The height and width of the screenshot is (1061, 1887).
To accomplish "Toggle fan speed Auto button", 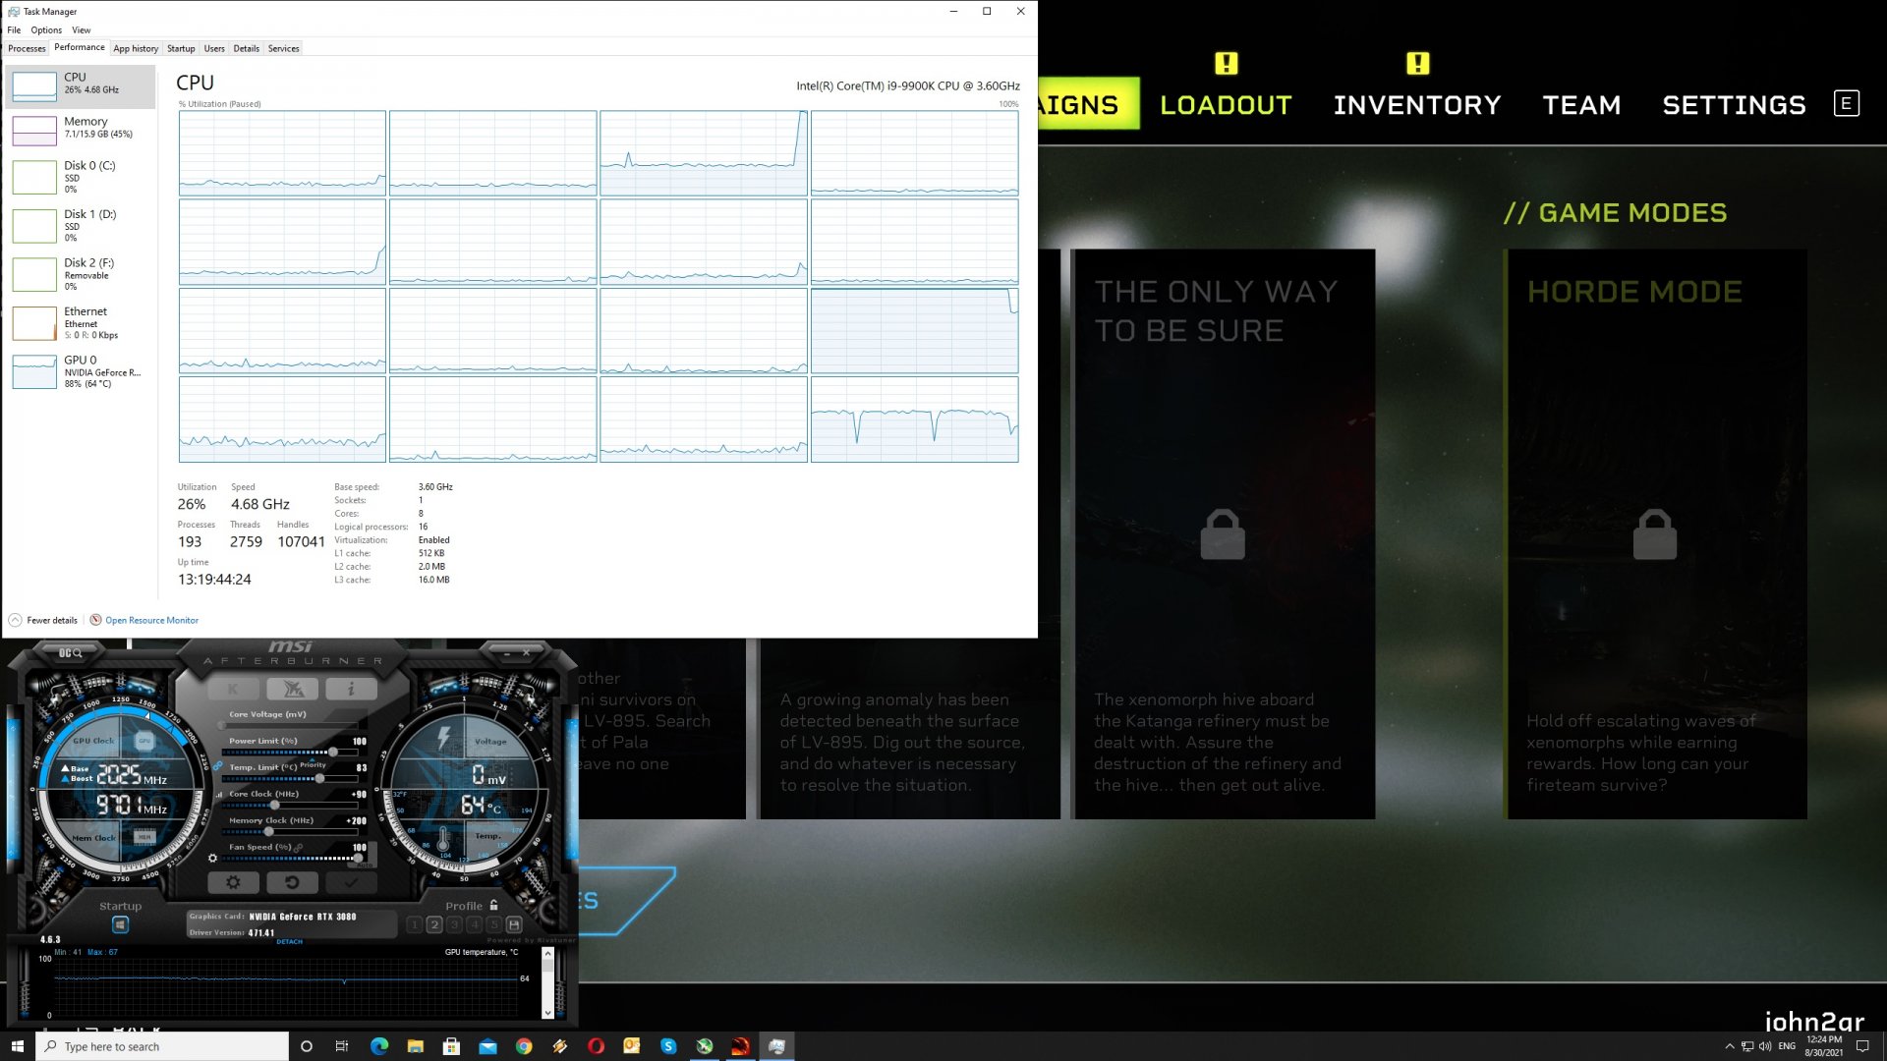I will click(366, 864).
